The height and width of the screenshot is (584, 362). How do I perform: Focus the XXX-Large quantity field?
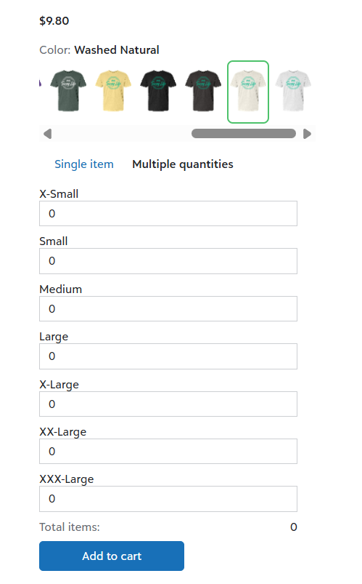168,499
